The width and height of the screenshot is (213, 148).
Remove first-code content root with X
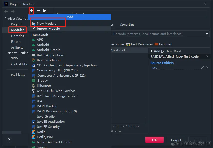pyautogui.click(x=207, y=56)
